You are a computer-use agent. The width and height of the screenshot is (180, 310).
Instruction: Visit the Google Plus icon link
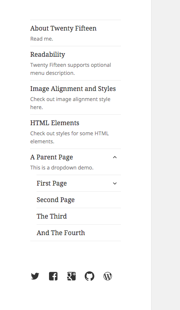point(71,276)
